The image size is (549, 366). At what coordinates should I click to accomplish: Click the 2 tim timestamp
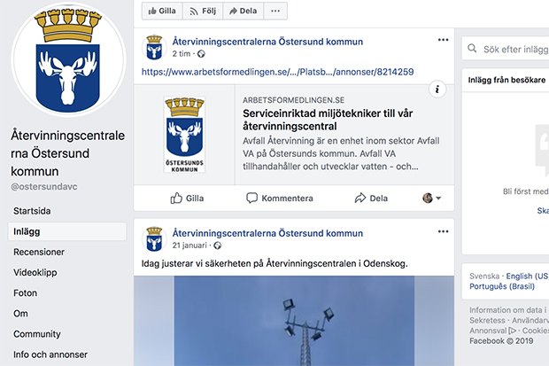[x=181, y=54]
